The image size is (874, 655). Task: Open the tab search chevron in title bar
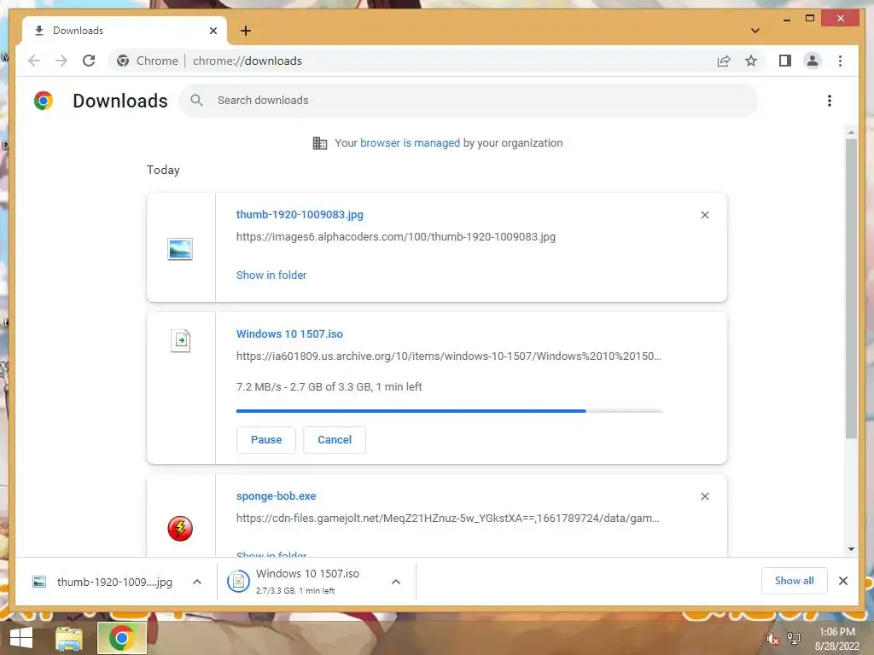755,31
